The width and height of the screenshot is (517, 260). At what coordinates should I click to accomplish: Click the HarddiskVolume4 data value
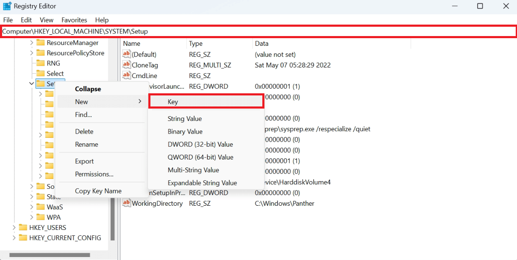[297, 182]
